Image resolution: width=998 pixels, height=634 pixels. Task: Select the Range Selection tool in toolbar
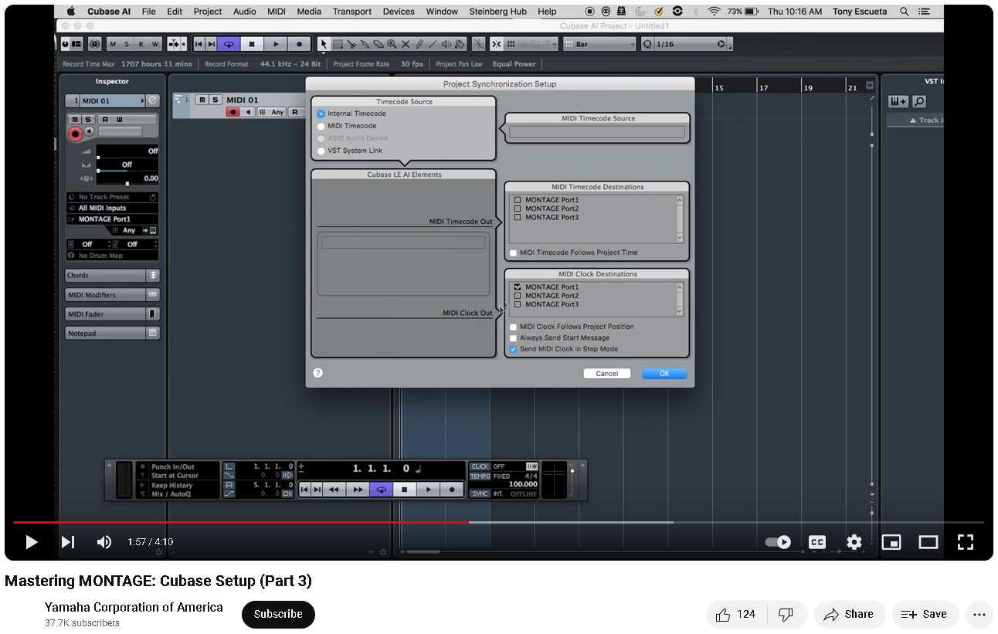[x=338, y=44]
